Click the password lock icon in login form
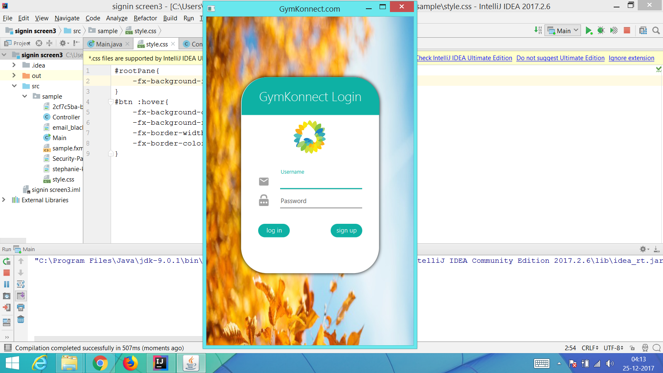This screenshot has height=373, width=663. [264, 201]
